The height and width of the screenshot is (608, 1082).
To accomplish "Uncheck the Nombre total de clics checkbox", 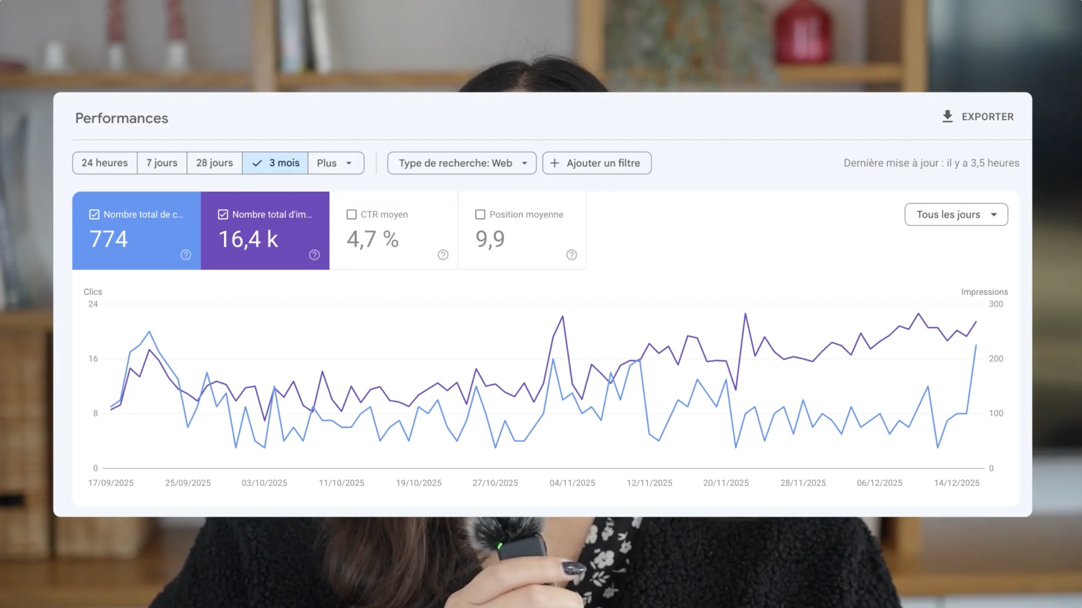I will pyautogui.click(x=94, y=215).
